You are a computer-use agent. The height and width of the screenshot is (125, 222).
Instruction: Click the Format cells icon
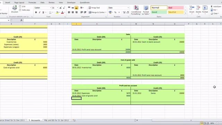click(205, 8)
